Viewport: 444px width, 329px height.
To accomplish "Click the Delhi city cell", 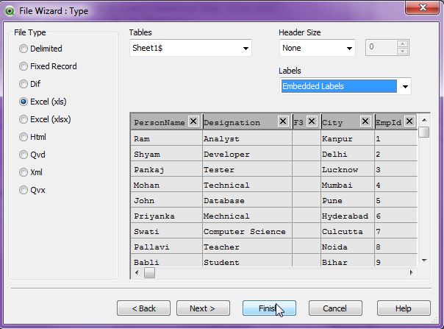I will 348,155.
